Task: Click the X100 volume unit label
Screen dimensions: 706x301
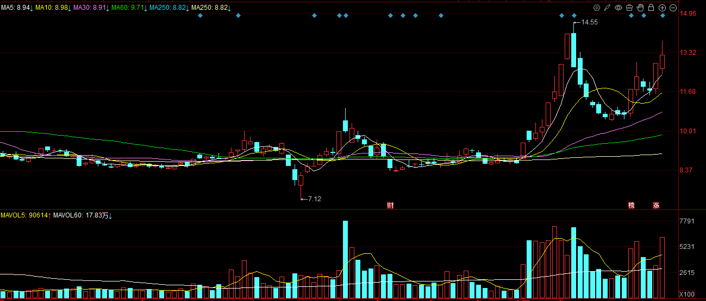Action: [x=688, y=294]
